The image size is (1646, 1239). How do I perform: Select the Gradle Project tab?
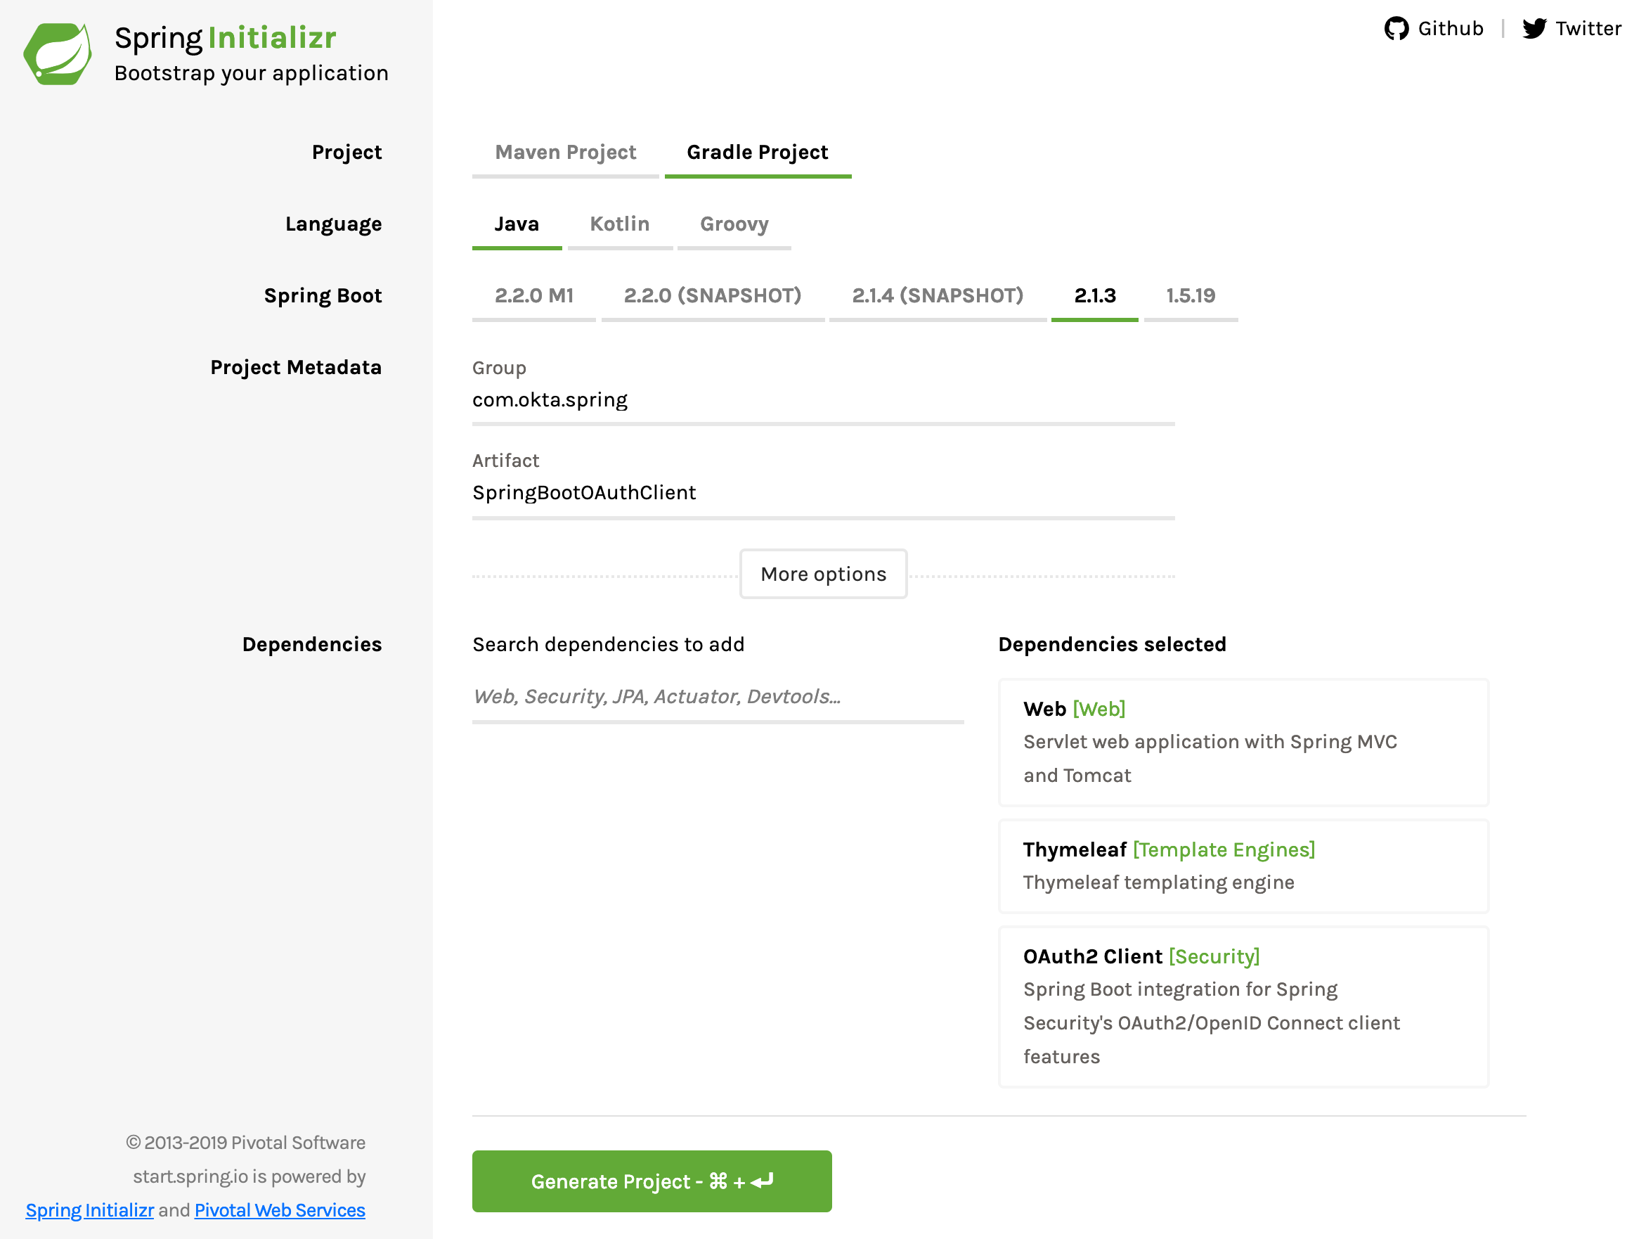point(759,153)
